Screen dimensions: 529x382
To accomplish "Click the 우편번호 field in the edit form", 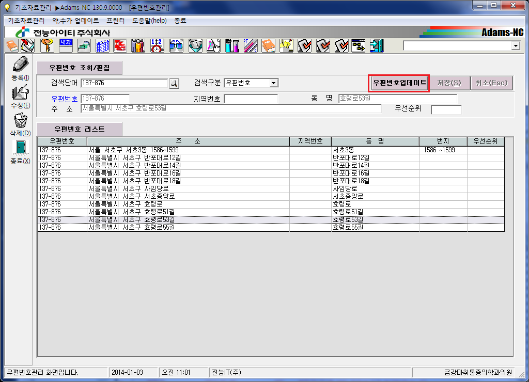I will click(105, 99).
